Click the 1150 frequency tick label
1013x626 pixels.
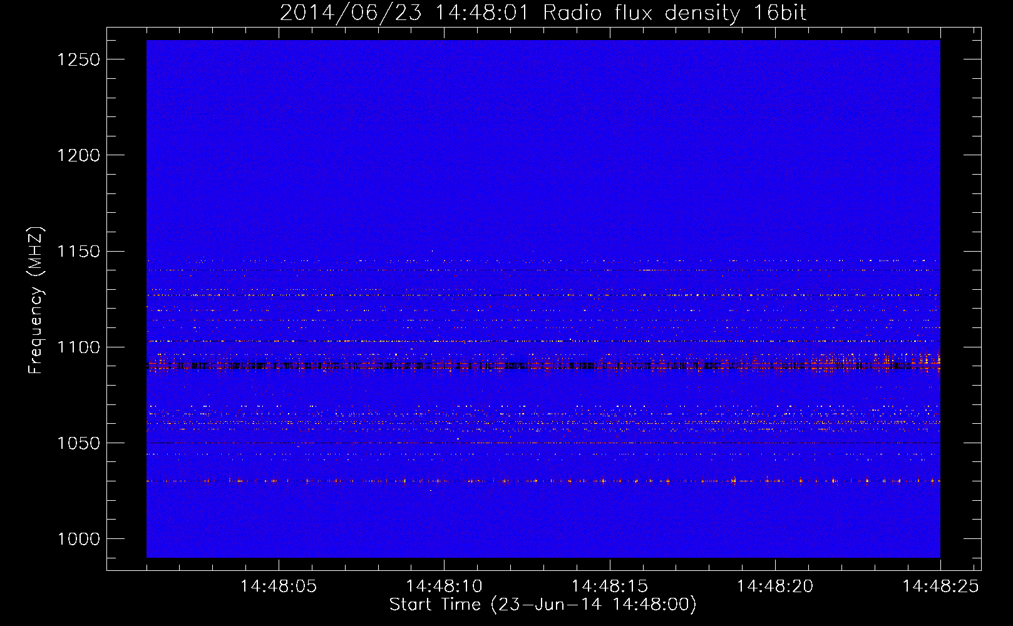(78, 252)
